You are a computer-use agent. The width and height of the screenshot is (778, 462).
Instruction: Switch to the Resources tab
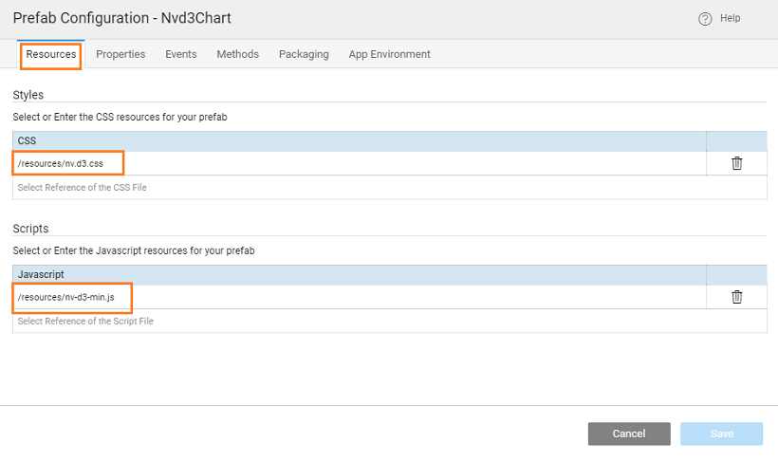click(x=51, y=55)
